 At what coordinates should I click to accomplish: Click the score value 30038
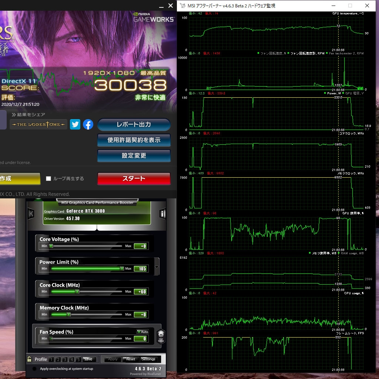tap(131, 85)
